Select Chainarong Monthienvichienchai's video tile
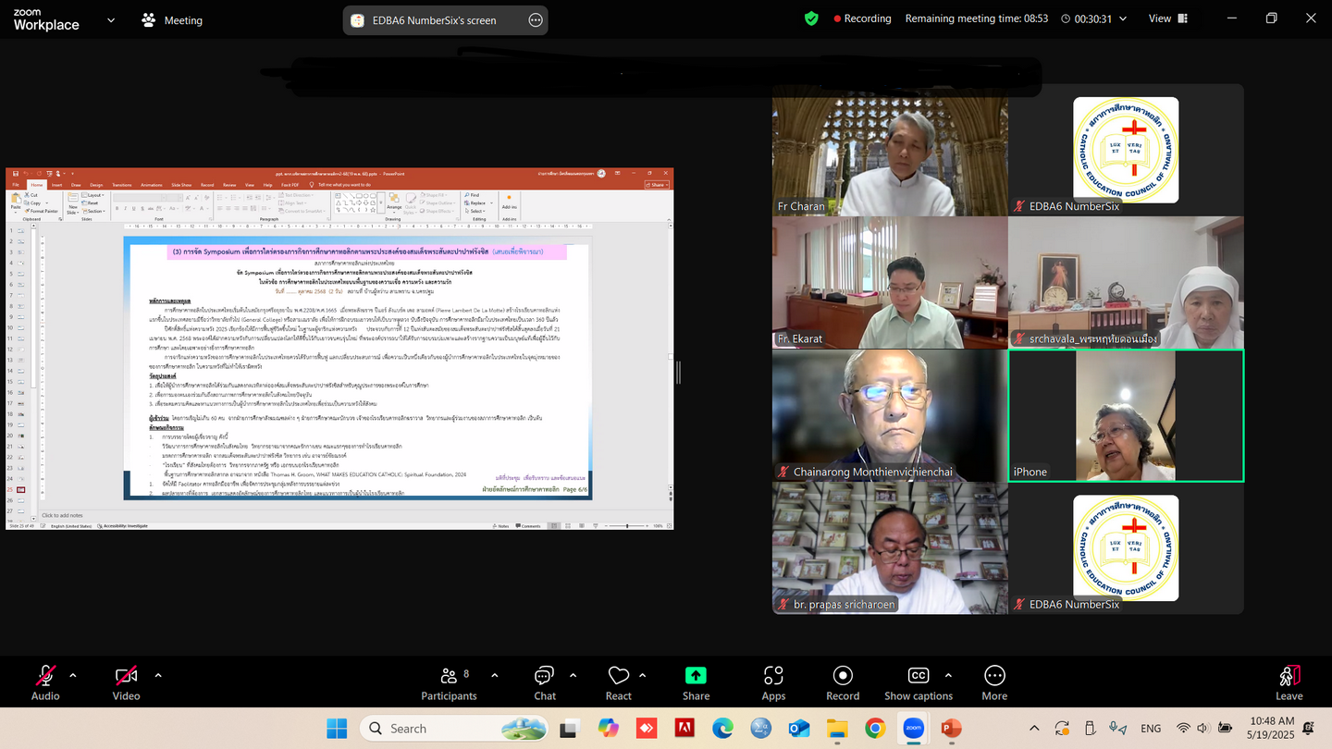This screenshot has width=1332, height=749. [890, 415]
